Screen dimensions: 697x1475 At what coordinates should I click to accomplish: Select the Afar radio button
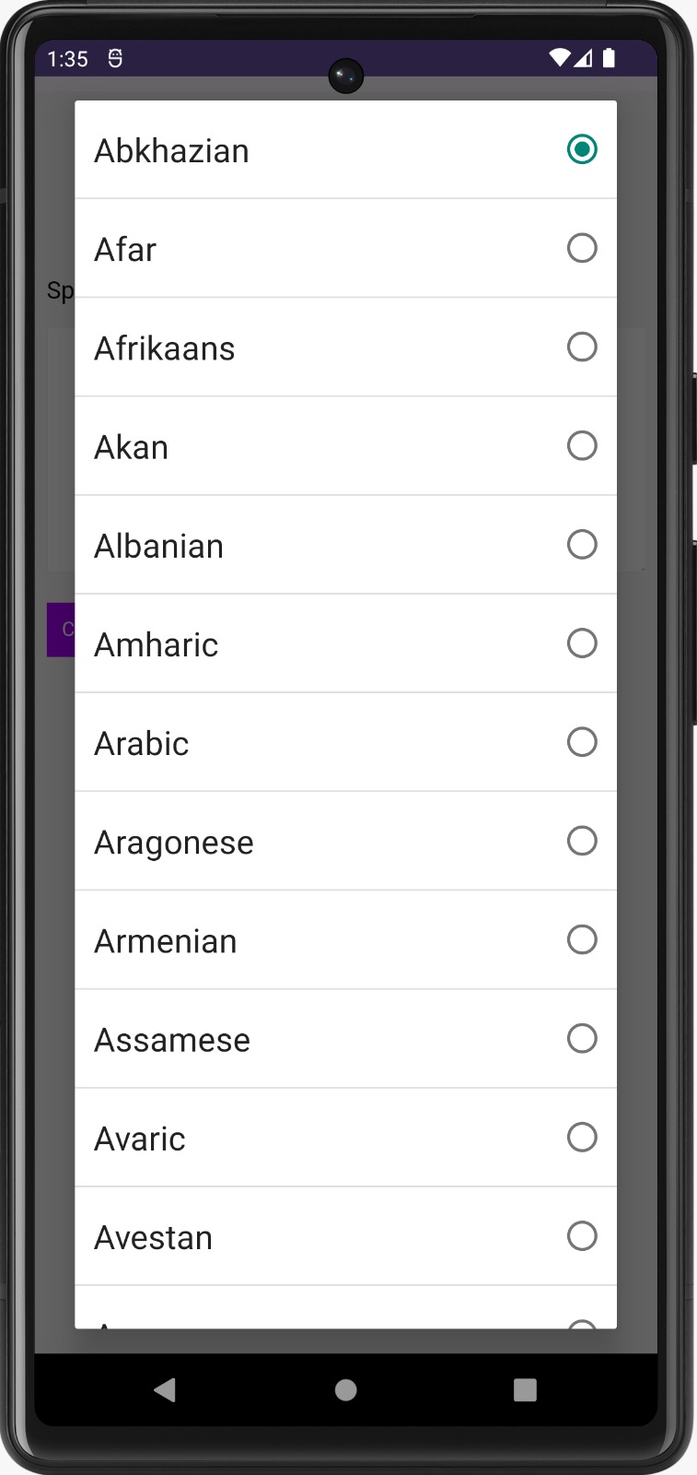(582, 248)
